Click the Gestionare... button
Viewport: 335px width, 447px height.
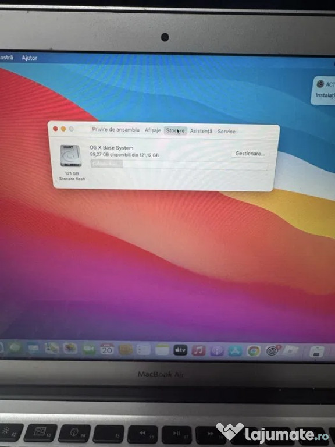pyautogui.click(x=250, y=154)
